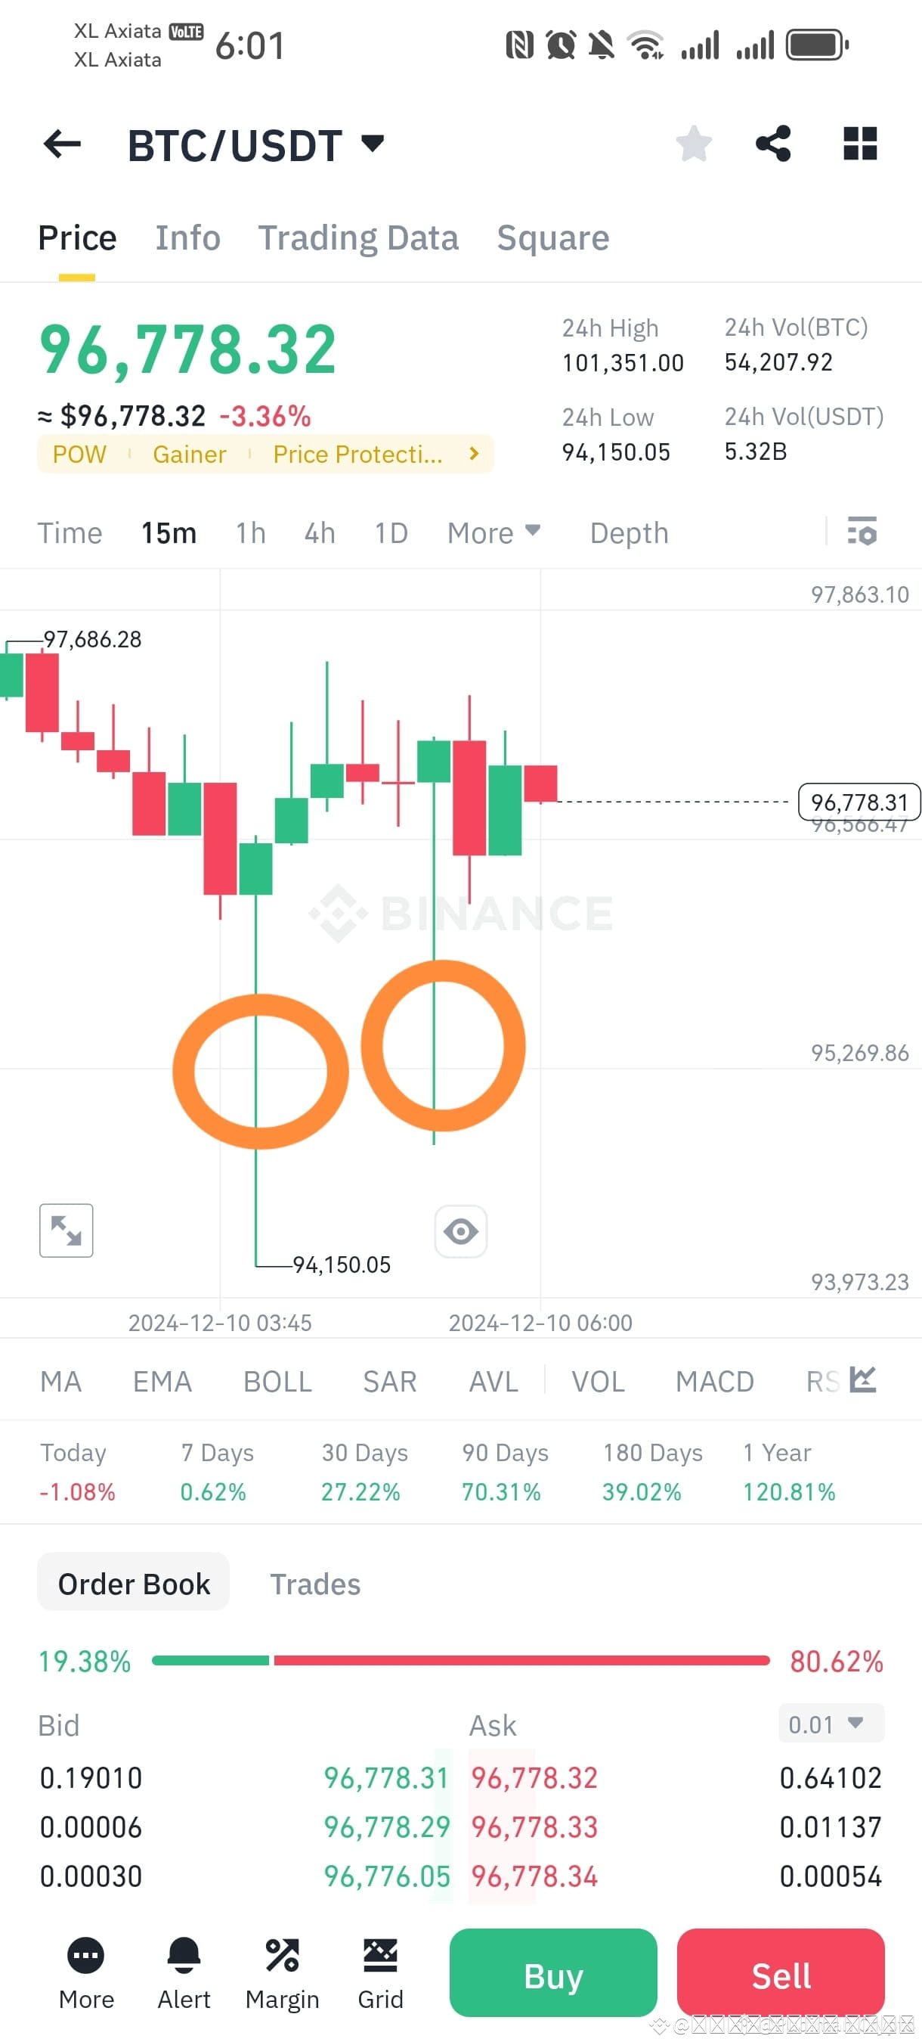922x2042 pixels.
Task: Toggle the eye icon on the chart
Action: (x=461, y=1230)
